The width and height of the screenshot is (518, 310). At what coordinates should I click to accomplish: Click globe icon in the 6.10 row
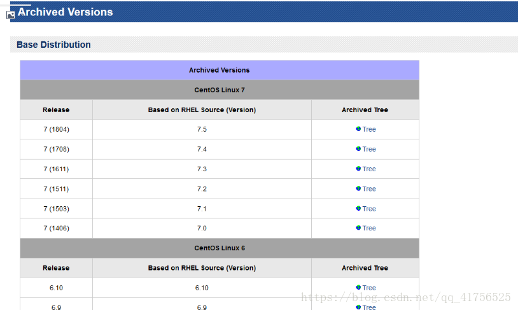coord(358,288)
